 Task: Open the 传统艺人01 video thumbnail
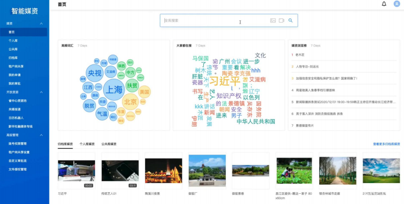(120, 171)
